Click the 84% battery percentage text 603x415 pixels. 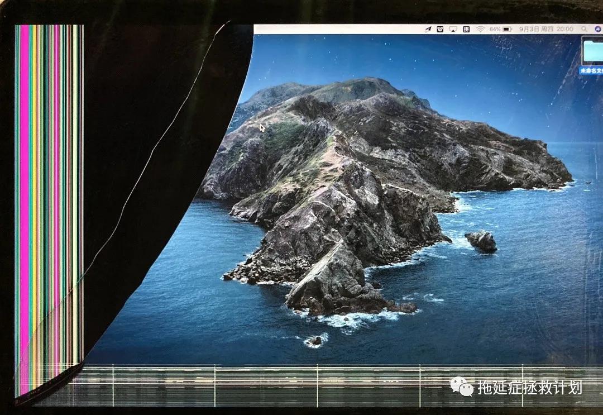[x=495, y=29]
